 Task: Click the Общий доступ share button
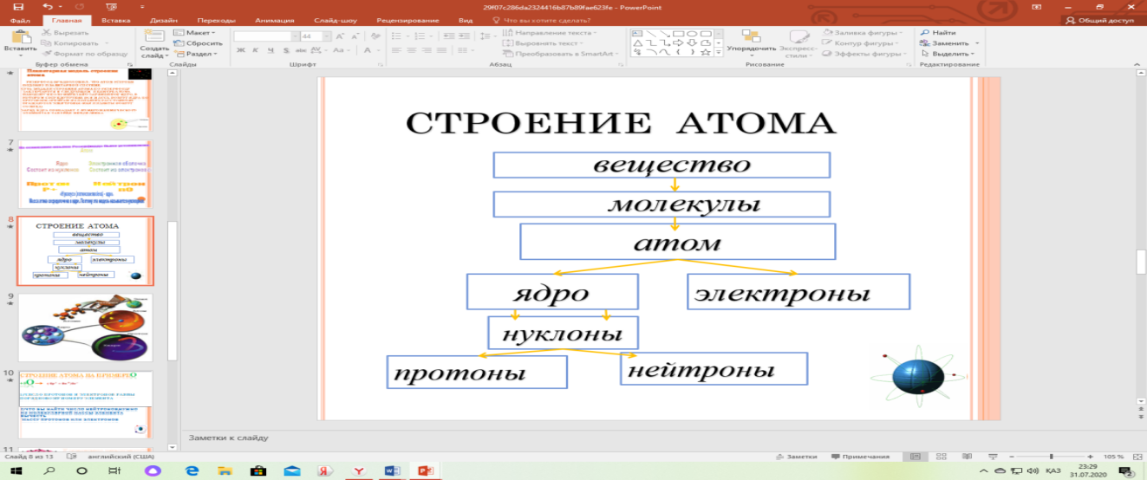tap(1099, 19)
